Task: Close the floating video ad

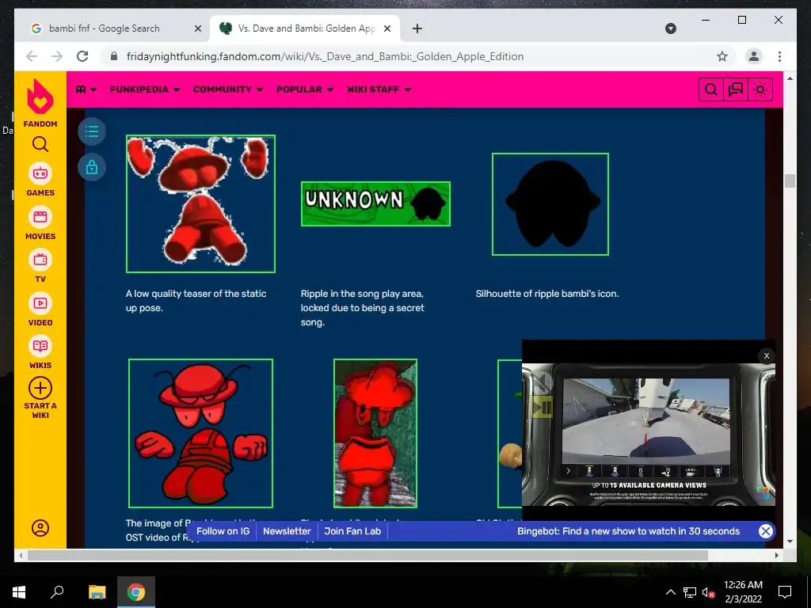Action: point(767,355)
